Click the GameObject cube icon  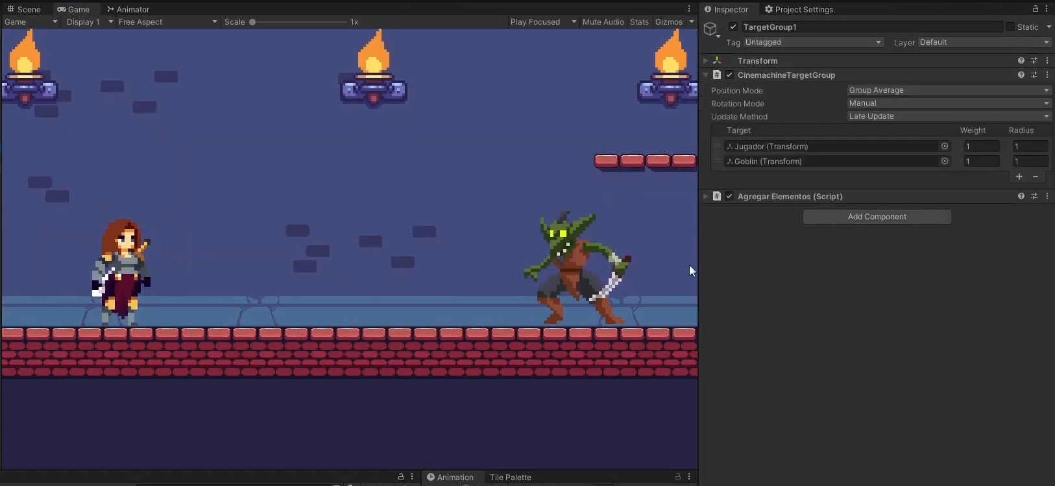click(x=710, y=29)
